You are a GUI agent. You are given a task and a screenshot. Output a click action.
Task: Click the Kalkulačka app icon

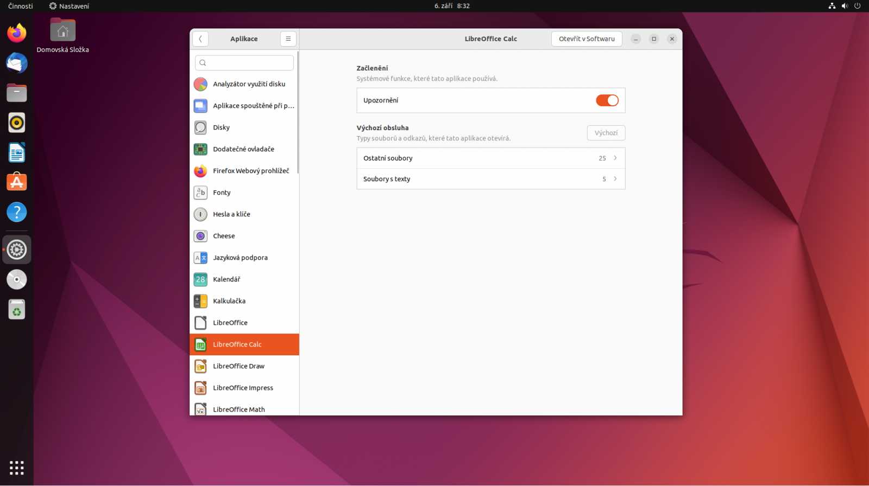pos(200,301)
